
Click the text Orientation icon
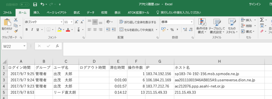point(109,22)
